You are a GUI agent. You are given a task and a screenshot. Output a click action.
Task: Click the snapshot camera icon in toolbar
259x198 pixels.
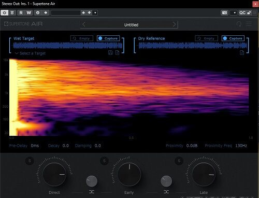224,13
